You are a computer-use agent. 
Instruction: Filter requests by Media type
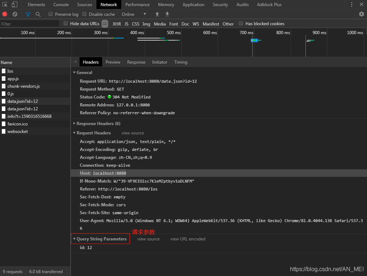pyautogui.click(x=160, y=24)
